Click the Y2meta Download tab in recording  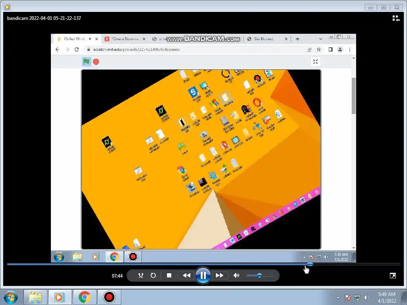pos(125,39)
